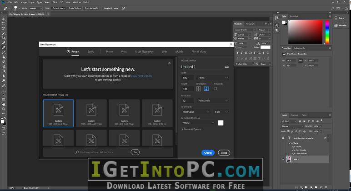Switch to the Film & Video tab
Image resolution: width=351 pixels, height=191 pixels.
pyautogui.click(x=199, y=51)
